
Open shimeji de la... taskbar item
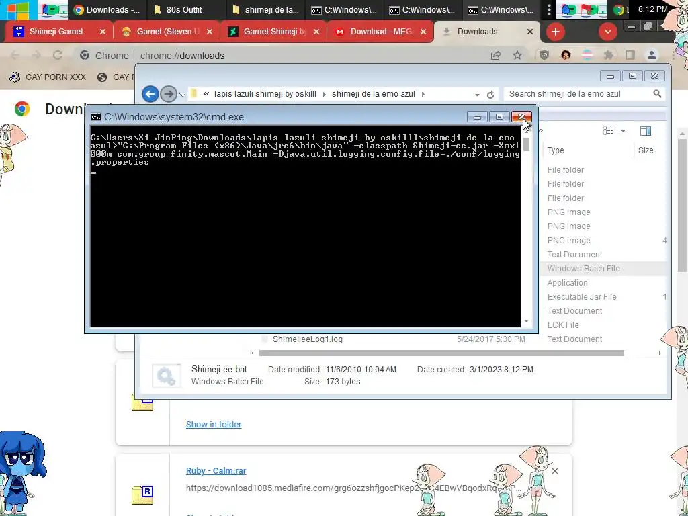(x=265, y=9)
